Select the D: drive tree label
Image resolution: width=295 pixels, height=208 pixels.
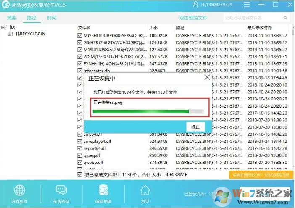click(13, 27)
